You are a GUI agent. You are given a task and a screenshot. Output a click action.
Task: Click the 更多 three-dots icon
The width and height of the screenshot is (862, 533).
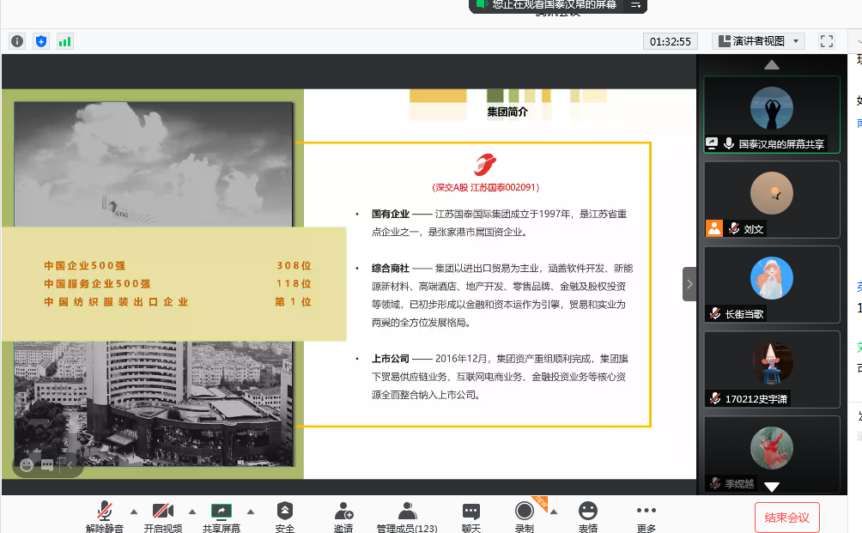(646, 517)
